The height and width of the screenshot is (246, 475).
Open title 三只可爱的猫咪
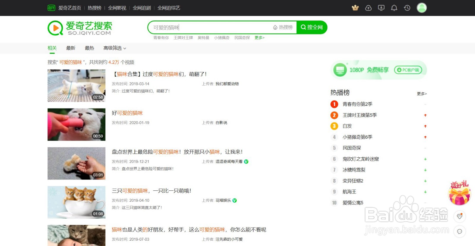[x=151, y=191]
